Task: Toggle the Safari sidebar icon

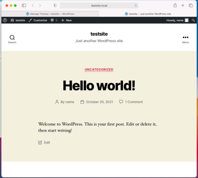Action: 24,5
